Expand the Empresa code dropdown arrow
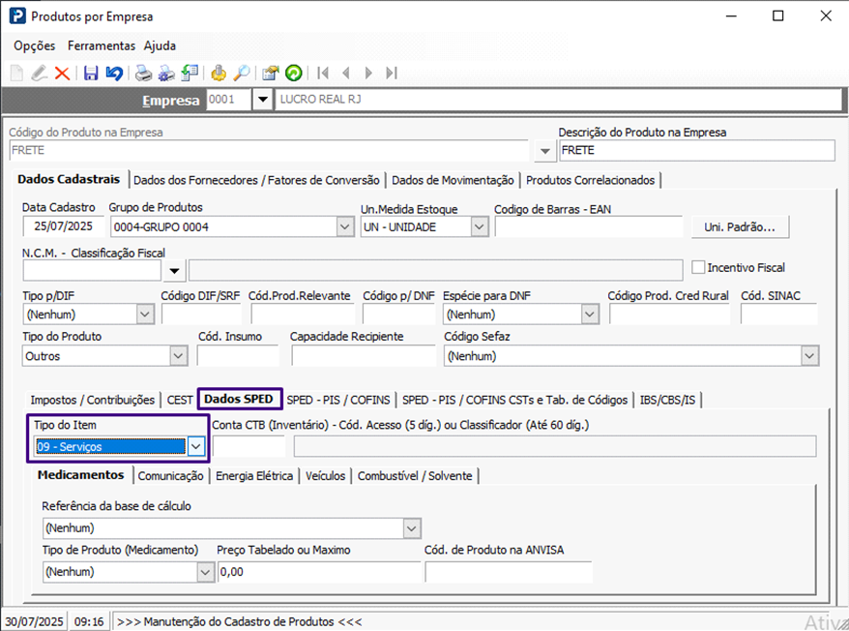The height and width of the screenshot is (631, 849). pyautogui.click(x=262, y=100)
